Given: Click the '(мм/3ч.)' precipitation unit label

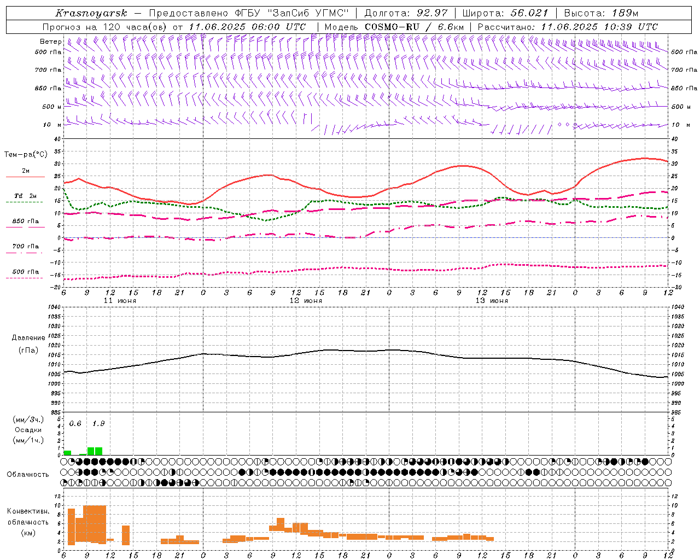Looking at the screenshot, I should (28, 419).
